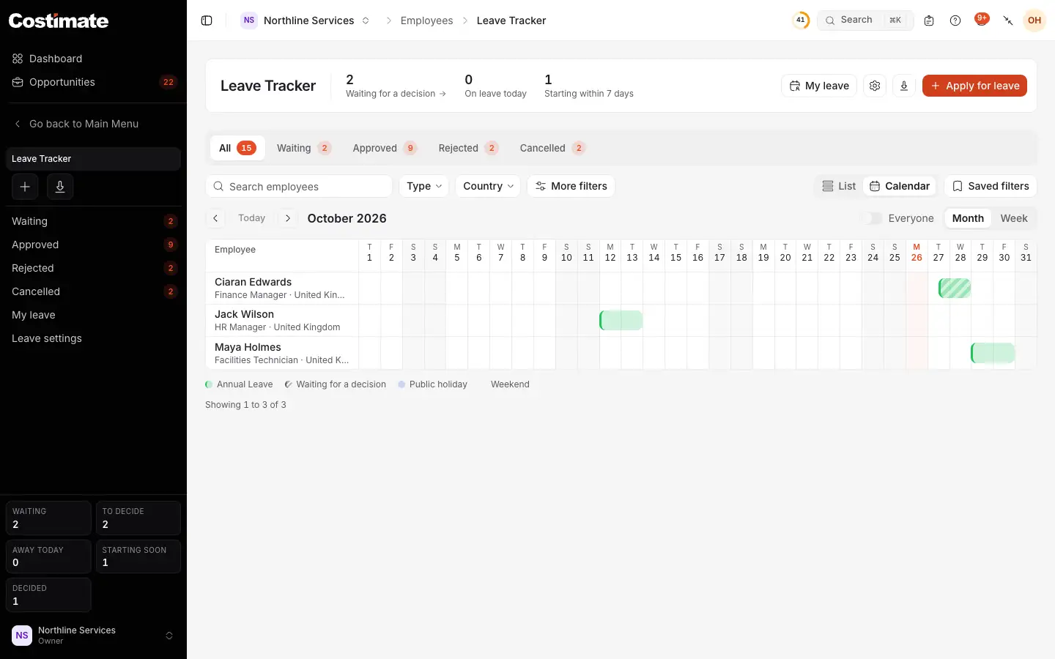Switch to the Approved tab above the search box
This screenshot has height=659, width=1055.
point(385,148)
